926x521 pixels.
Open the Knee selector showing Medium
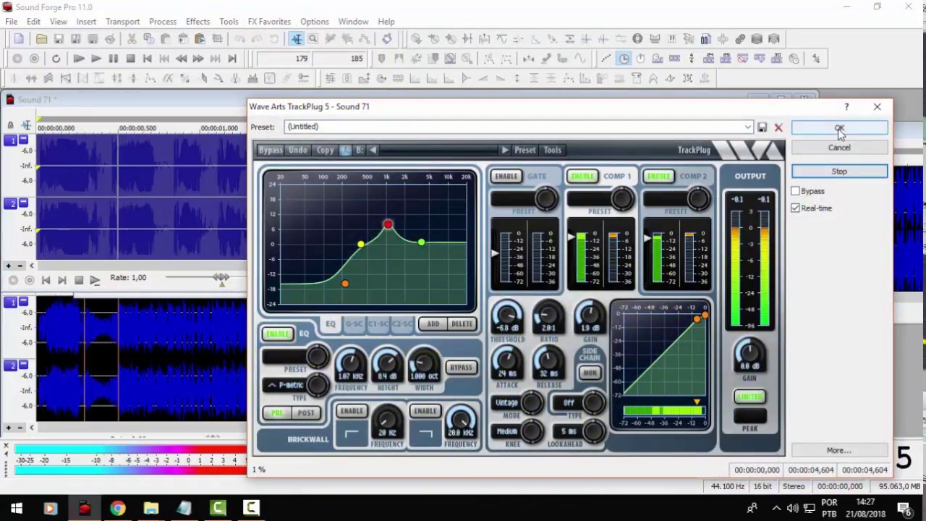(506, 431)
